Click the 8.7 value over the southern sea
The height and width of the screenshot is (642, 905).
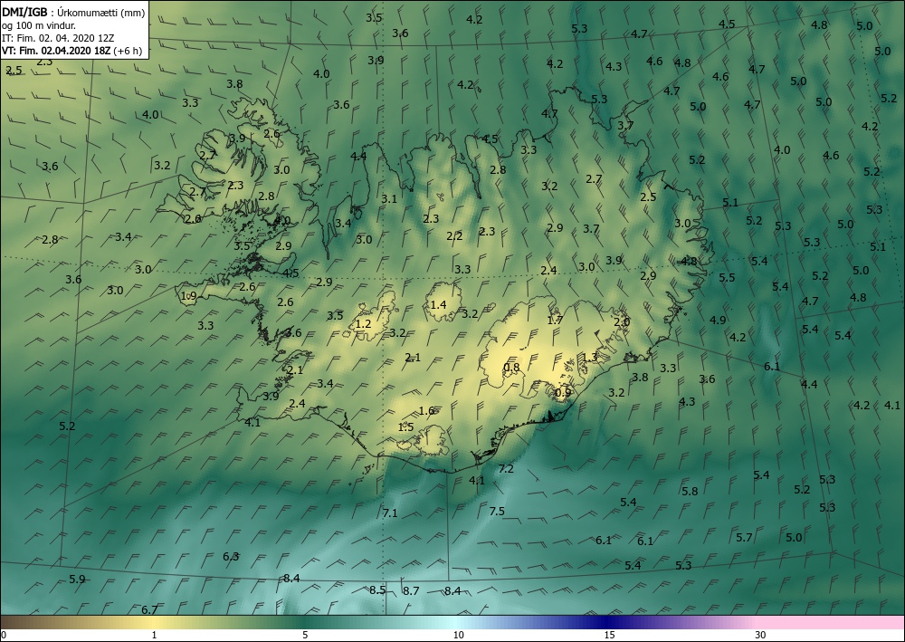pyautogui.click(x=411, y=590)
